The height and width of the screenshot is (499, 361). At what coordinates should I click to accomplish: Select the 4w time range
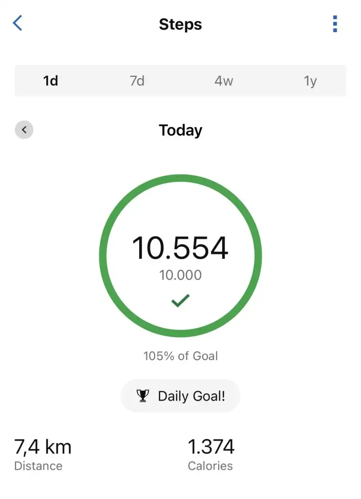pos(224,80)
